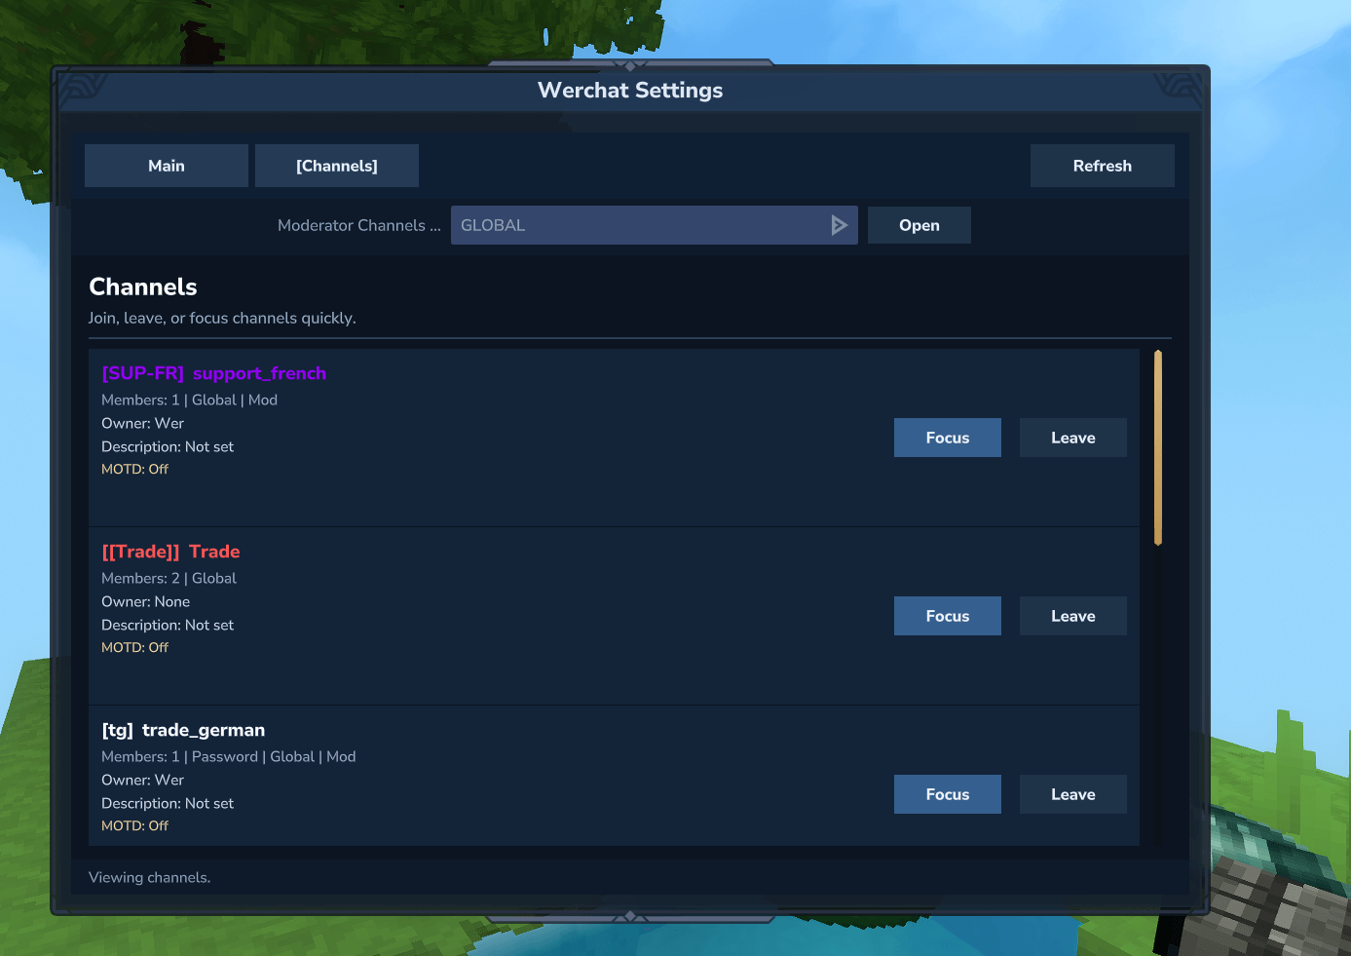Leave the Trade channel

[1072, 616]
